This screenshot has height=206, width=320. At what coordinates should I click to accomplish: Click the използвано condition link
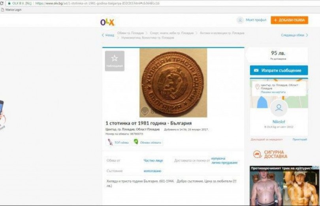coord(152,171)
